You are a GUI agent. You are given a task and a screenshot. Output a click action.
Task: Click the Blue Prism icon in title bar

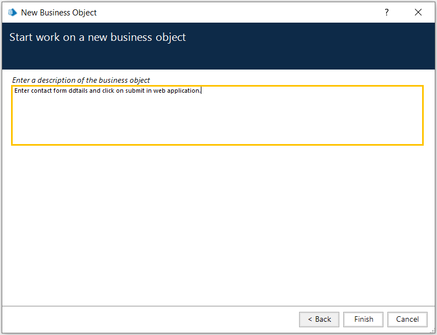[13, 13]
